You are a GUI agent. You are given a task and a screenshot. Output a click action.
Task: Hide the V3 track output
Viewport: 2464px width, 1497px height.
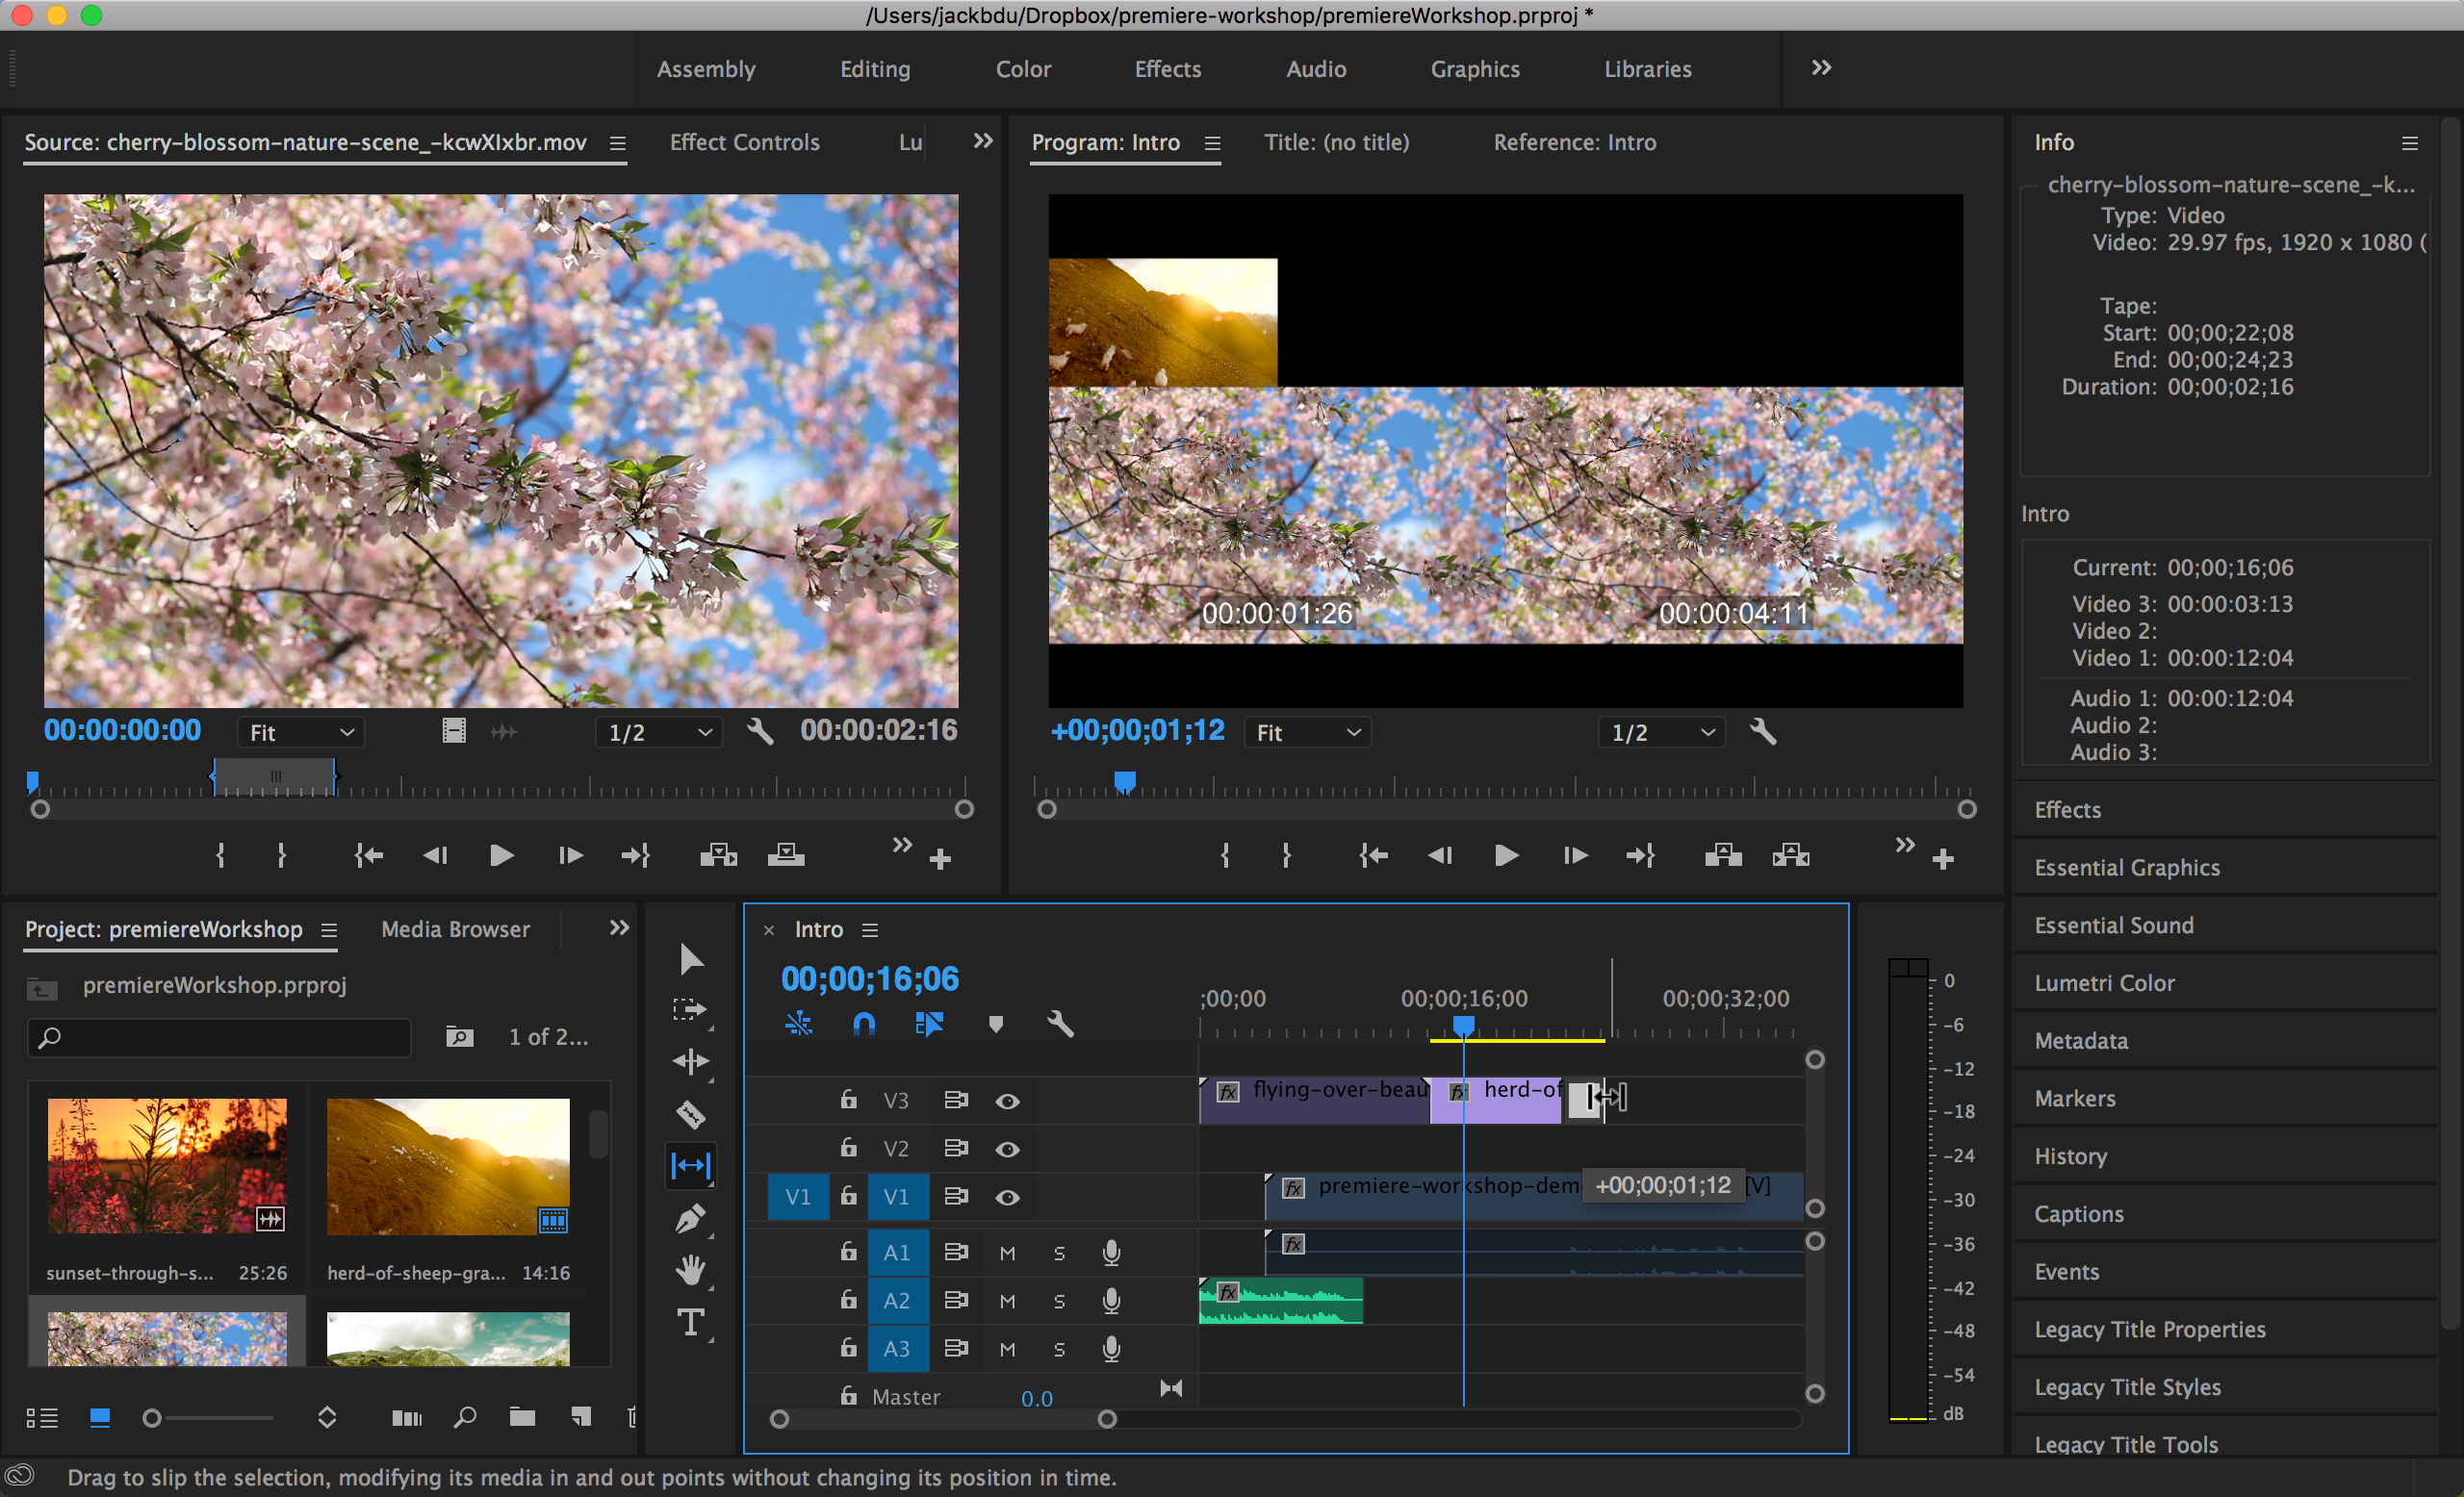(1007, 1101)
